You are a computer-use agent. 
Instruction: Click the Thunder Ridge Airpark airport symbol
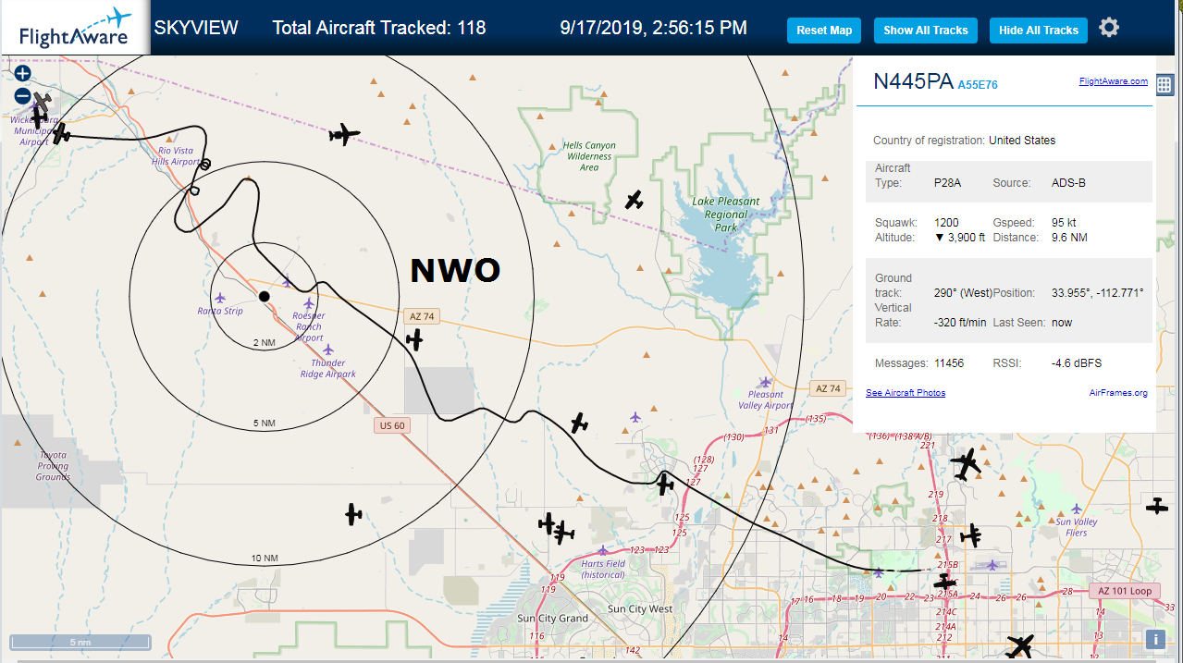327,350
